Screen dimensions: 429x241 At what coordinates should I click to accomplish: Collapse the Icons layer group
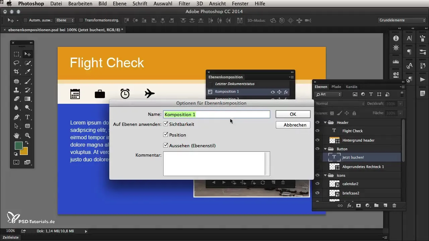[325, 175]
